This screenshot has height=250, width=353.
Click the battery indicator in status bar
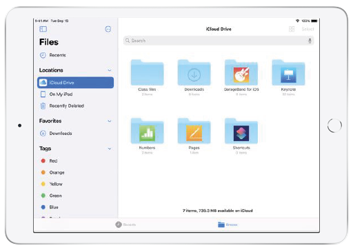314,21
